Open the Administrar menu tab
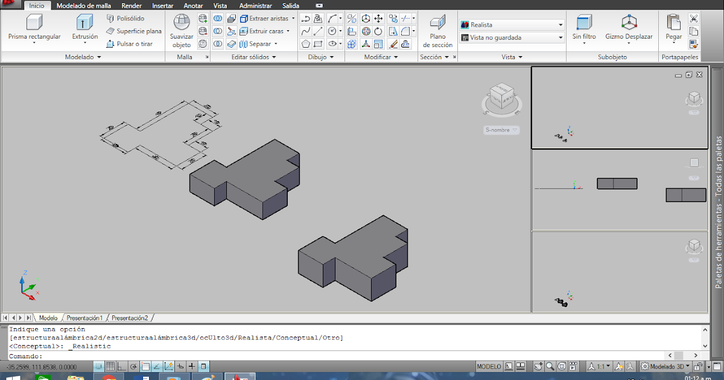This screenshot has width=724, height=380. 256,5
